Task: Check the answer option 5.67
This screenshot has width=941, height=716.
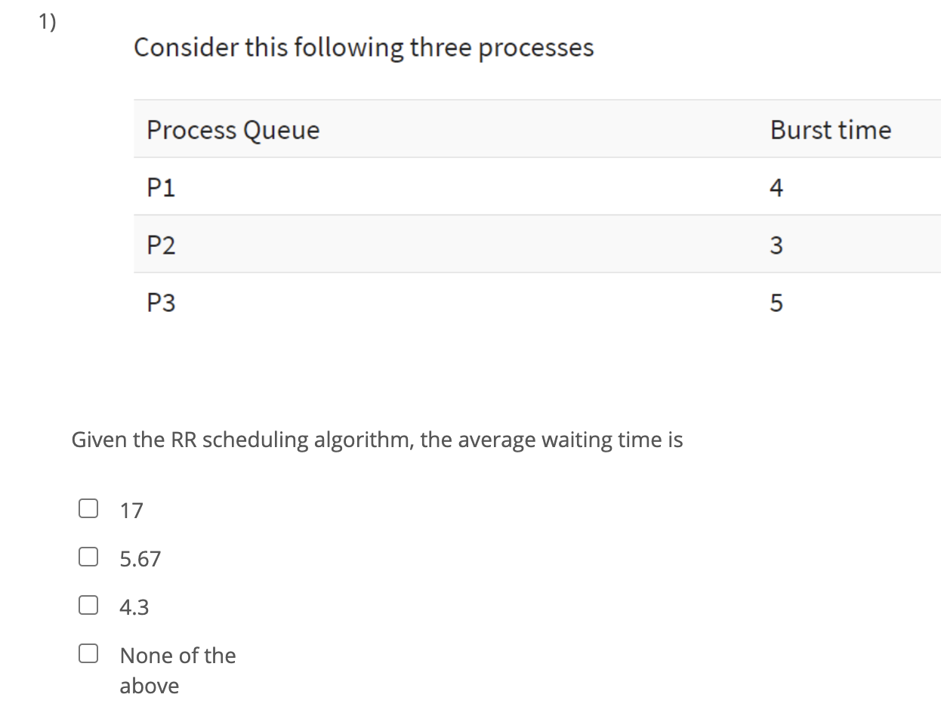Action: (x=88, y=555)
